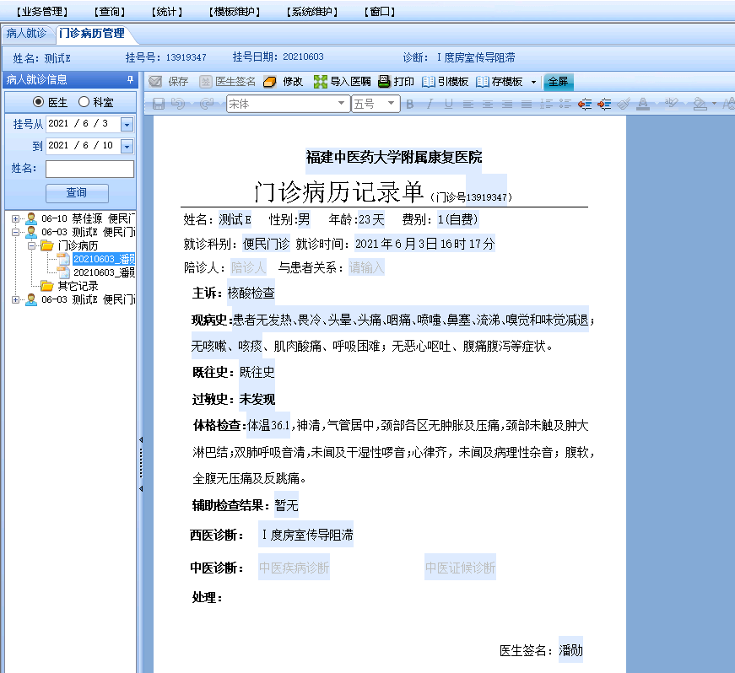Click the 导入医嘱 import orders icon

pos(320,82)
